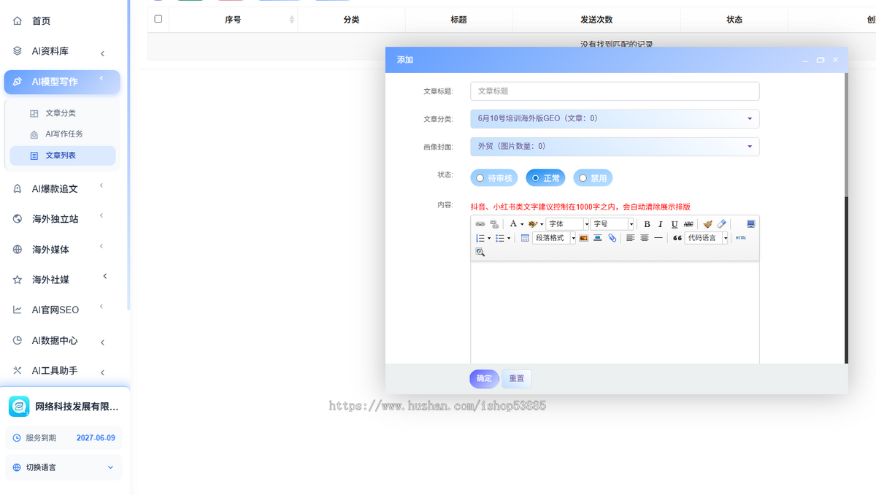The width and height of the screenshot is (876, 495).
Task: Click the 确定 confirm button
Action: (x=484, y=378)
